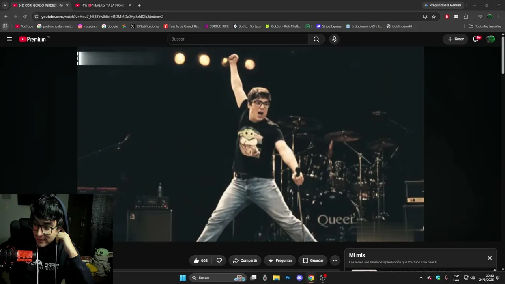The height and width of the screenshot is (284, 505).
Task: Click the Preguntar ask button
Action: (x=280, y=260)
